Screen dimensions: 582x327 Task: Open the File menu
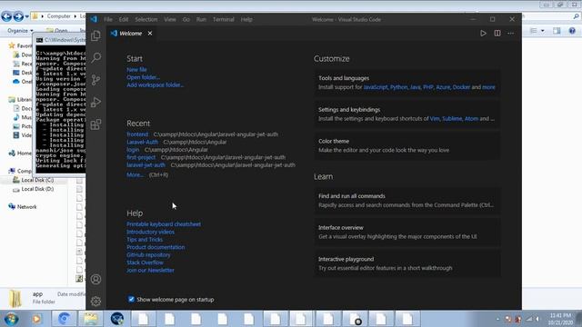[108, 19]
